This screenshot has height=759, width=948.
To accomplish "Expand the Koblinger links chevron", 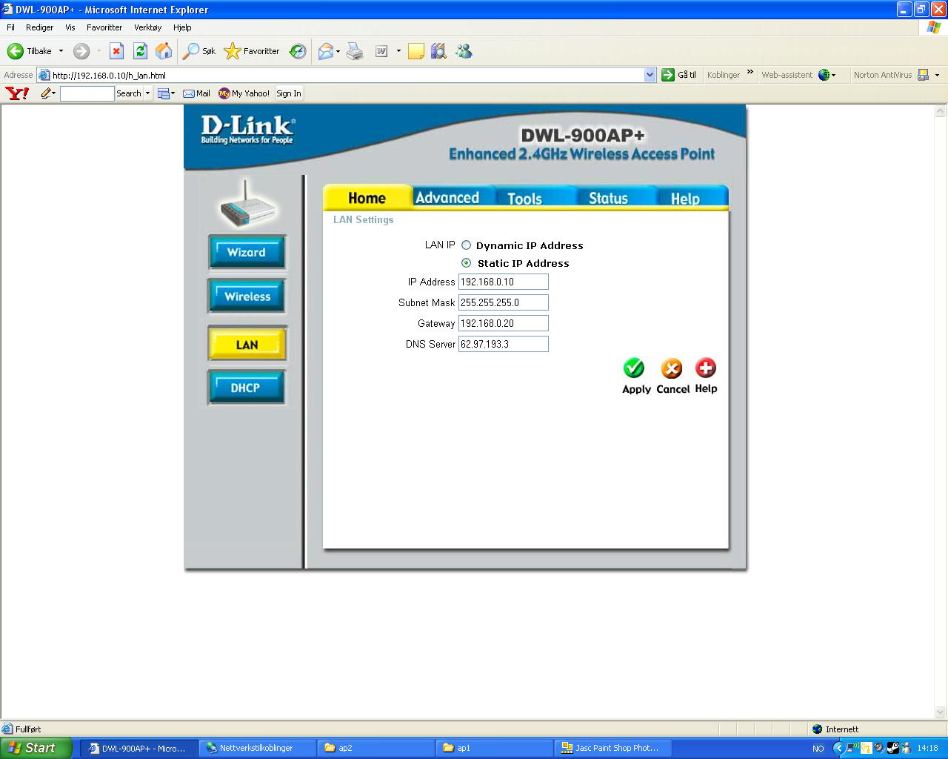I will (750, 72).
